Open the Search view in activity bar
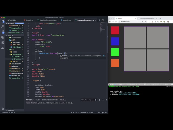The width and height of the screenshot is (173, 130). click(3, 26)
